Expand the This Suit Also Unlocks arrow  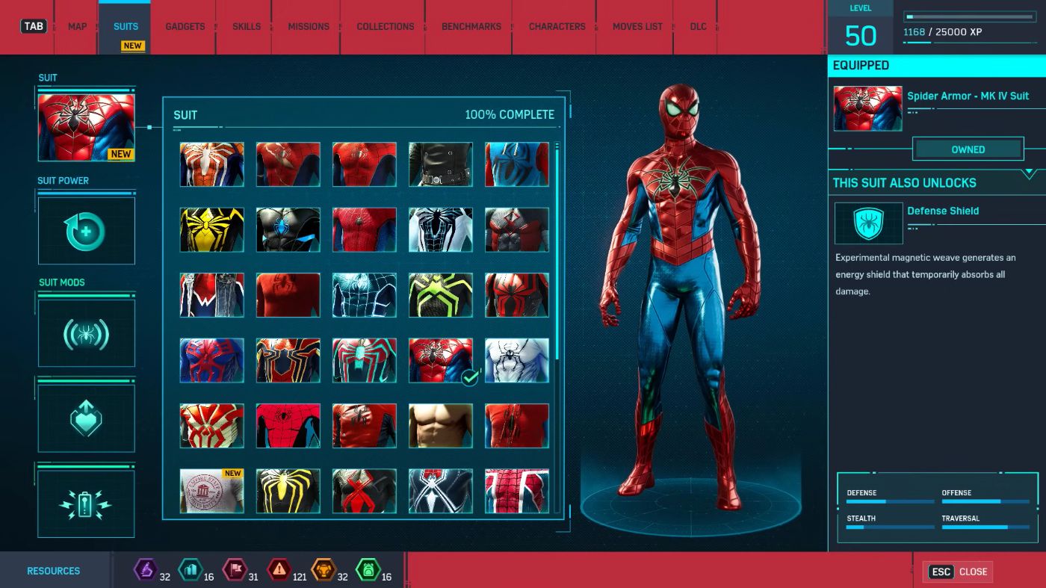tap(1029, 174)
